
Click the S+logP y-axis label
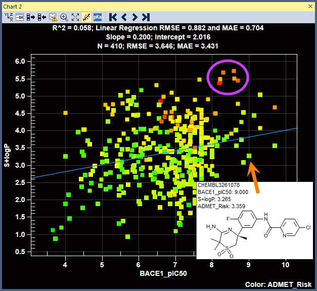point(7,156)
